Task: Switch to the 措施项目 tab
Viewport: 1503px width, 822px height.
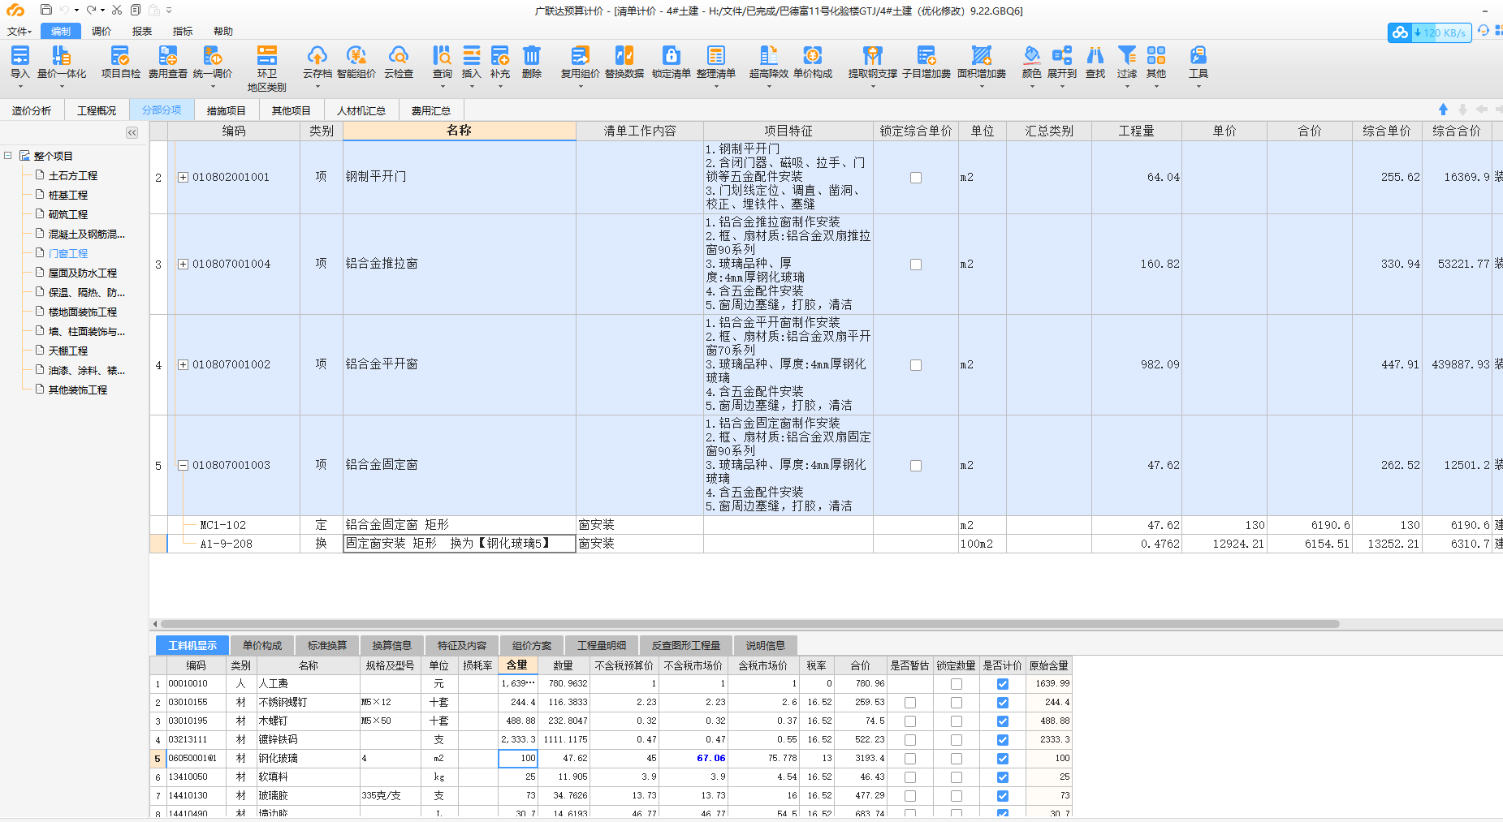Action: (226, 110)
